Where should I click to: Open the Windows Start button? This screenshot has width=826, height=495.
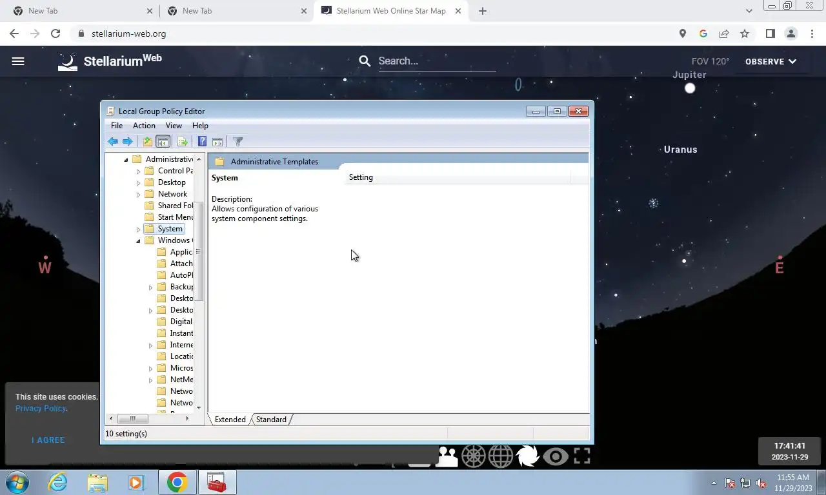[x=17, y=482]
